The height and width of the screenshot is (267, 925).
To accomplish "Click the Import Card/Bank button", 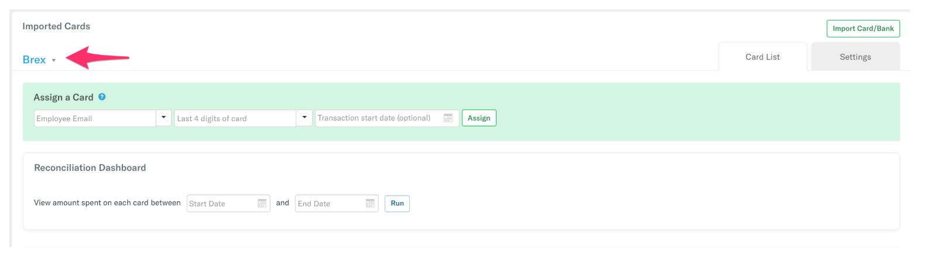I will [x=863, y=29].
